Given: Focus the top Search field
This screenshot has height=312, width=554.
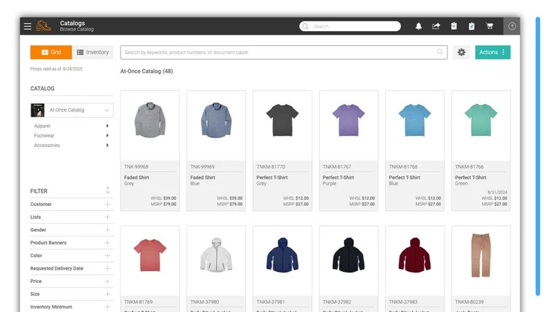Looking at the screenshot, I should click(350, 26).
